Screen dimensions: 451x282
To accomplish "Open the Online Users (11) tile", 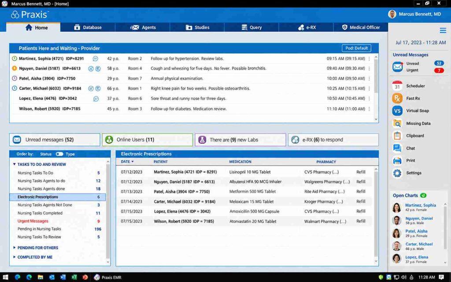I will 148,140.
